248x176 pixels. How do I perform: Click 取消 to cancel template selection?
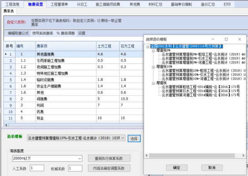(211, 167)
